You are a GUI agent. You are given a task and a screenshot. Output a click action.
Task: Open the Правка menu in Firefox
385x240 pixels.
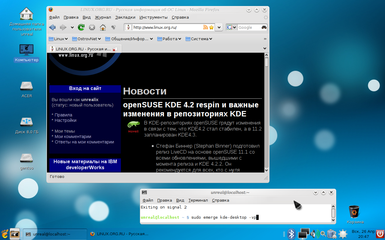(71, 17)
